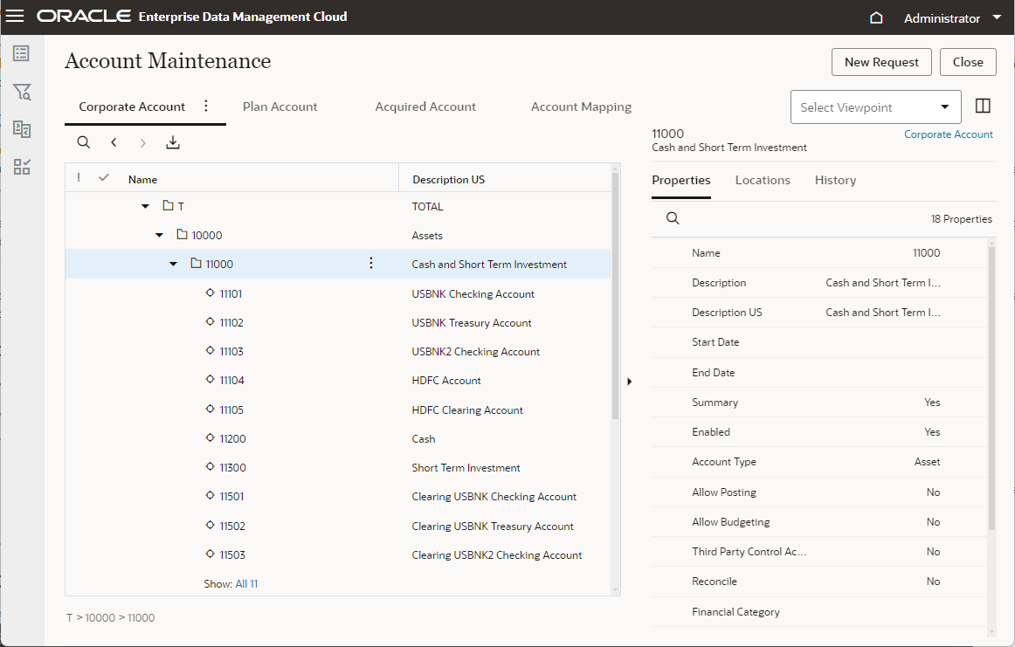This screenshot has width=1015, height=647.
Task: Collapse the properties panel arrow
Action: coord(630,381)
